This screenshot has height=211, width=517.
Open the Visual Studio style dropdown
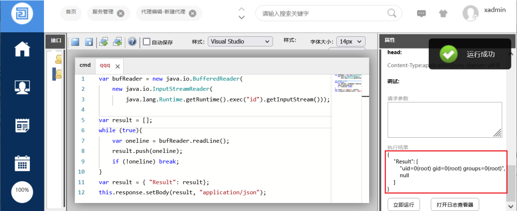pos(240,41)
